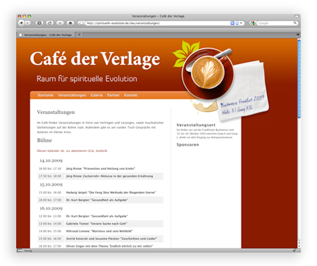The width and height of the screenshot is (317, 266).
Task: Click the Stop loading X button
Action: (60, 23)
